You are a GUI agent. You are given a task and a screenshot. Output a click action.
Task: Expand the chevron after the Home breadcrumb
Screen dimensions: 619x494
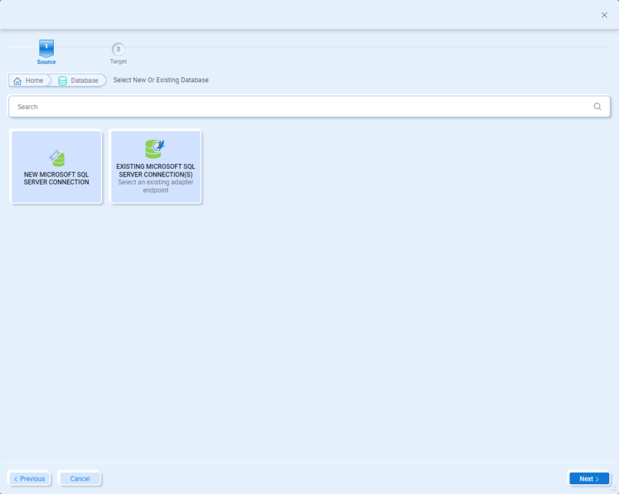[51, 80]
